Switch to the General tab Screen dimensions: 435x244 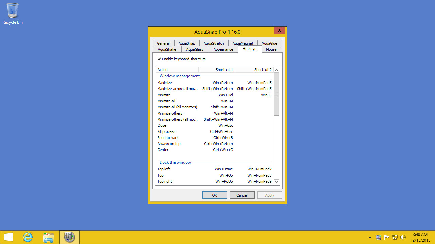[164, 43]
